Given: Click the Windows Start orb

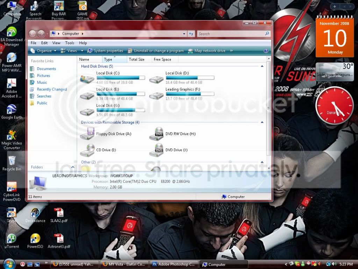Looking at the screenshot, I should [x=9, y=264].
